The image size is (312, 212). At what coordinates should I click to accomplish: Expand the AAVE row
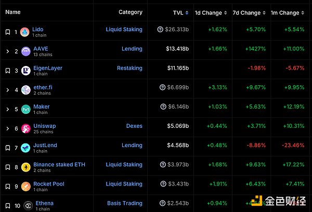8,51
